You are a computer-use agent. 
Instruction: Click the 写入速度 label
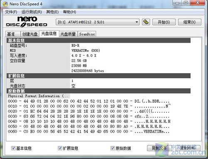coord(18,55)
